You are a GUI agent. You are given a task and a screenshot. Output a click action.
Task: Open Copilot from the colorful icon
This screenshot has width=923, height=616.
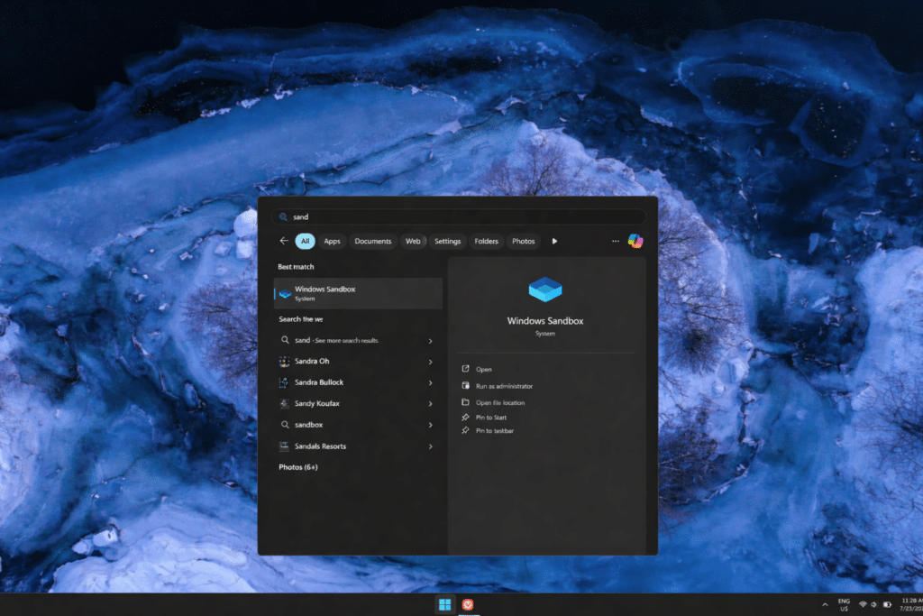click(635, 241)
